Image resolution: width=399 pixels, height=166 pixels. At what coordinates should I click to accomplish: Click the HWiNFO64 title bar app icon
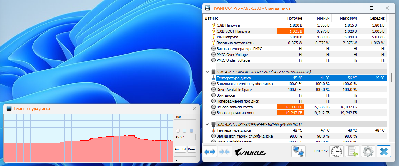click(208, 8)
